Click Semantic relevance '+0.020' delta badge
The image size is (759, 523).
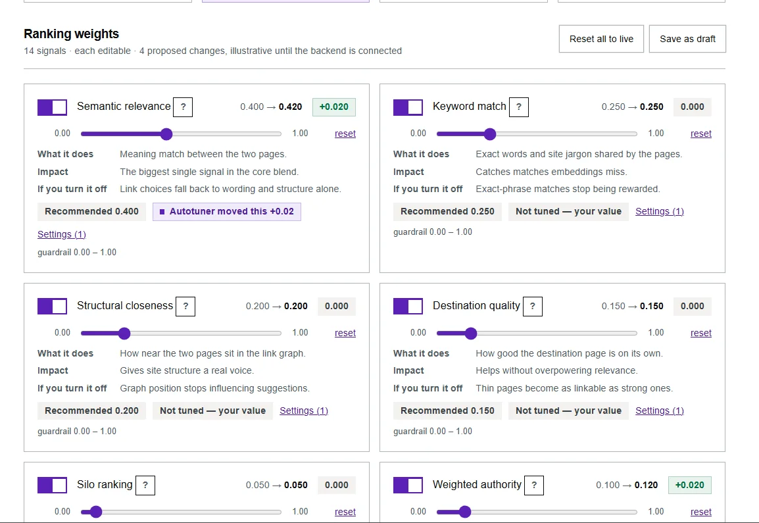coord(334,107)
